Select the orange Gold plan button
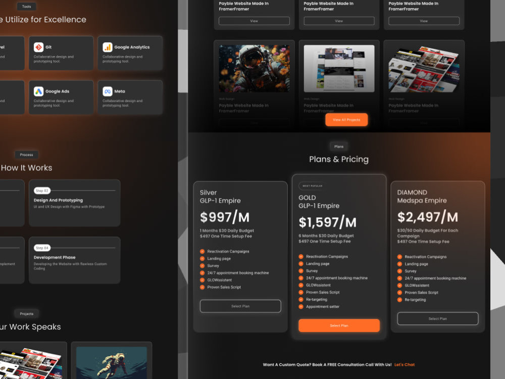This screenshot has height=379, width=505. pyautogui.click(x=339, y=325)
